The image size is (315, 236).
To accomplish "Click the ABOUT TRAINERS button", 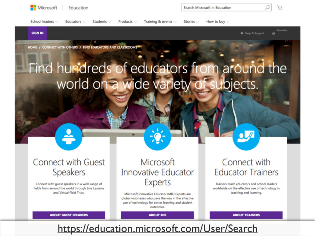I will [246, 215].
